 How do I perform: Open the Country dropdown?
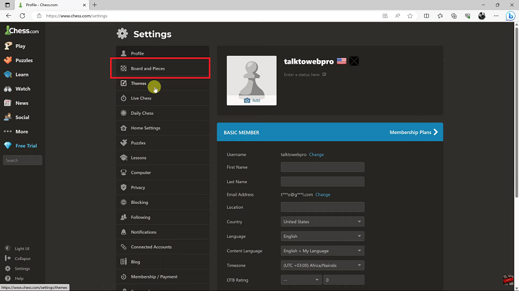point(322,222)
